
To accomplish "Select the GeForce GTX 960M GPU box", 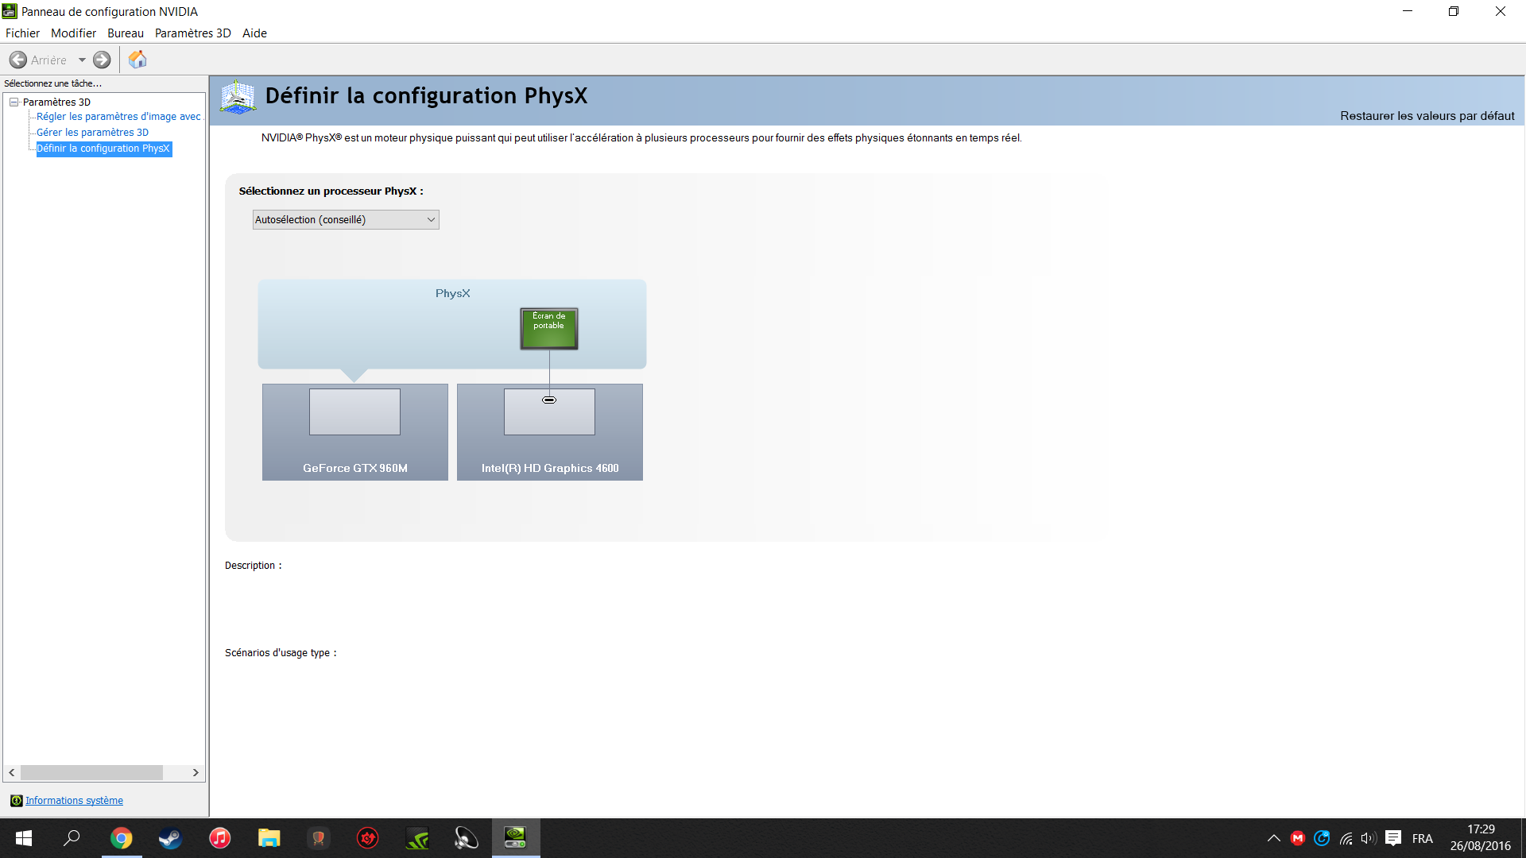I will (x=354, y=431).
